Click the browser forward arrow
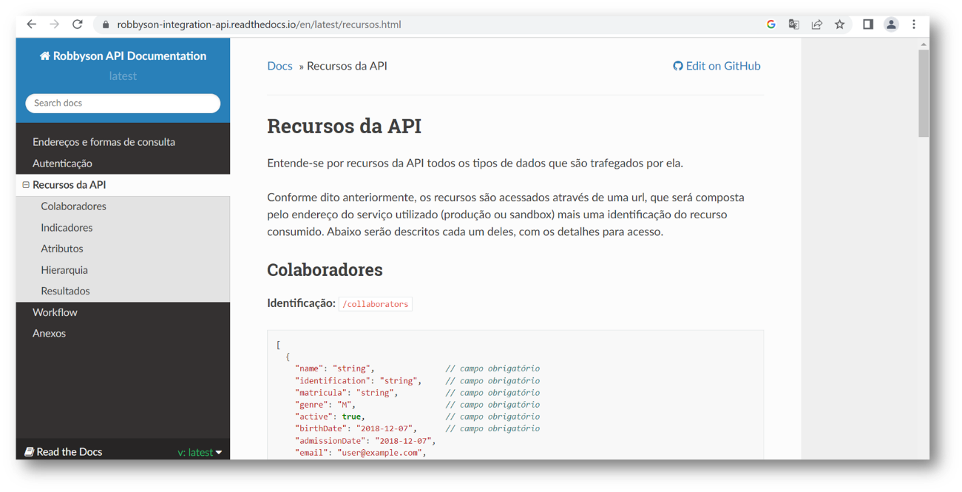 pyautogui.click(x=54, y=24)
